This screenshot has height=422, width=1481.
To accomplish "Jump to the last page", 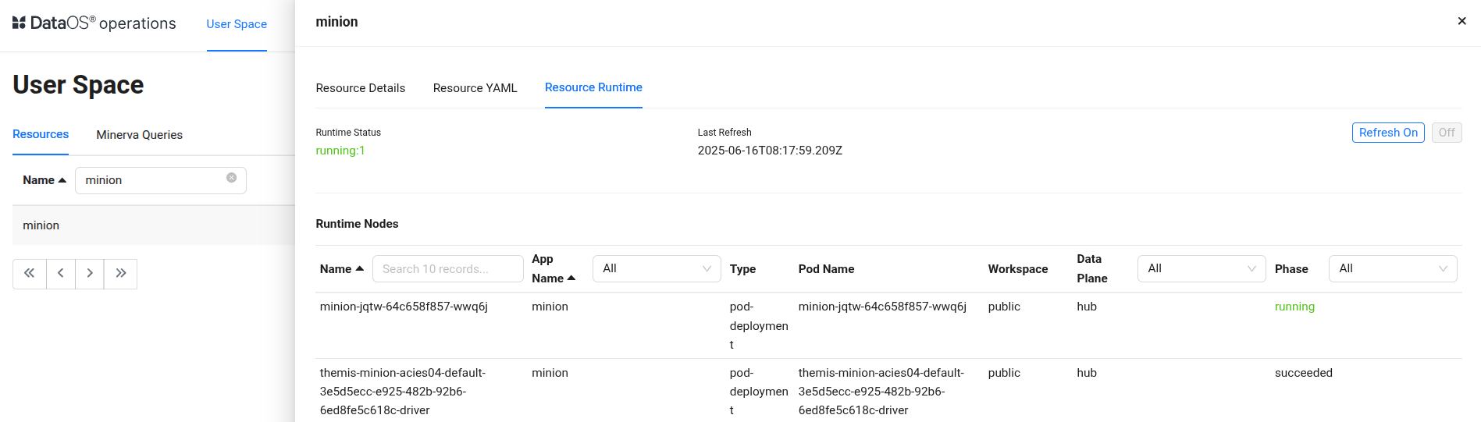I will point(121,274).
